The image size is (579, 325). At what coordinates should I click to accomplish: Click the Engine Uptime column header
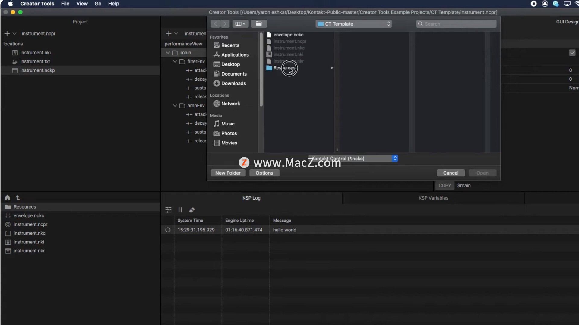coord(239,221)
